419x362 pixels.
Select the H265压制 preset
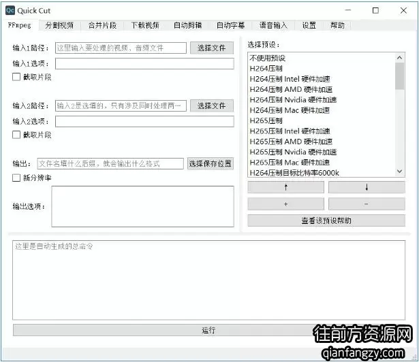coord(322,120)
